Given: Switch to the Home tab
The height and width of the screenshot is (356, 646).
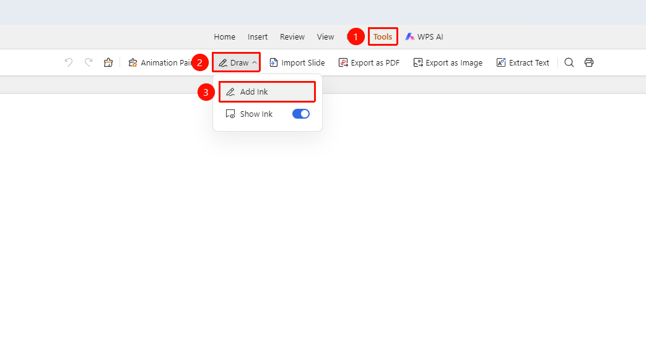Looking at the screenshot, I should point(225,36).
